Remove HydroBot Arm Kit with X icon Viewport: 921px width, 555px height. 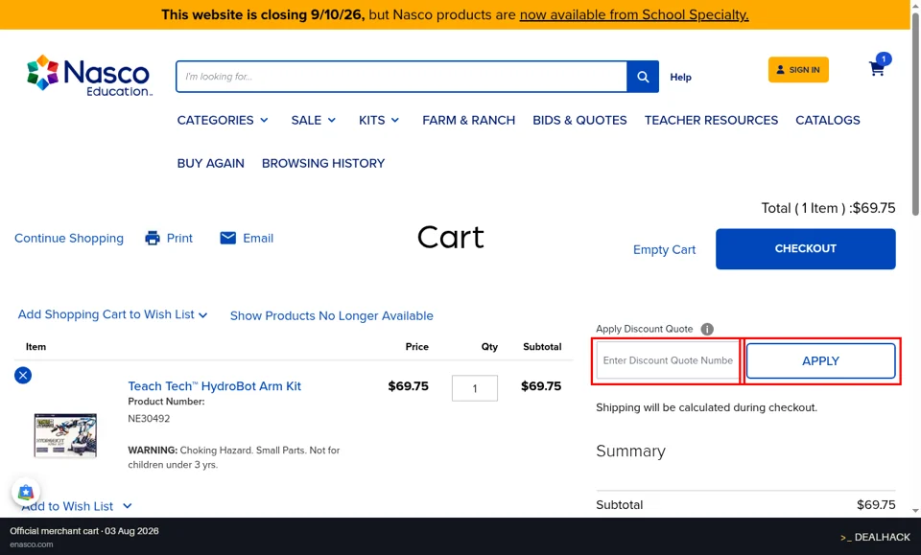[x=23, y=376]
